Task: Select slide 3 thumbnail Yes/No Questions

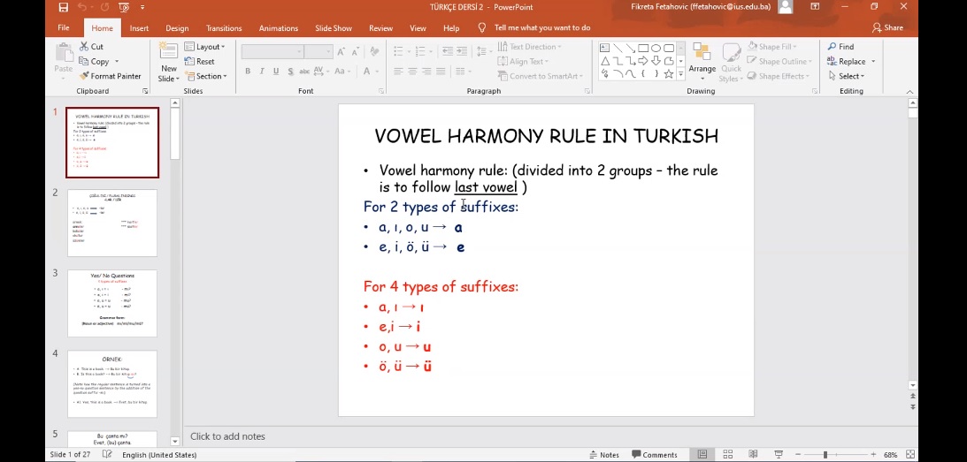Action: click(x=112, y=303)
